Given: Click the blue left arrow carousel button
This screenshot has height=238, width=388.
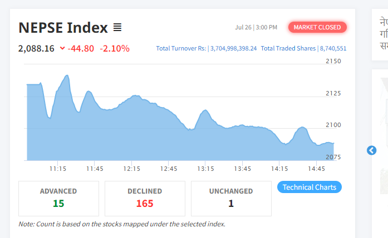Looking at the screenshot, I should click(x=372, y=150).
